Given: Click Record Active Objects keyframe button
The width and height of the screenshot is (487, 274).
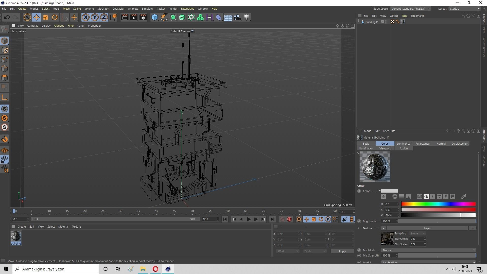Looking at the screenshot, I should point(282,219).
